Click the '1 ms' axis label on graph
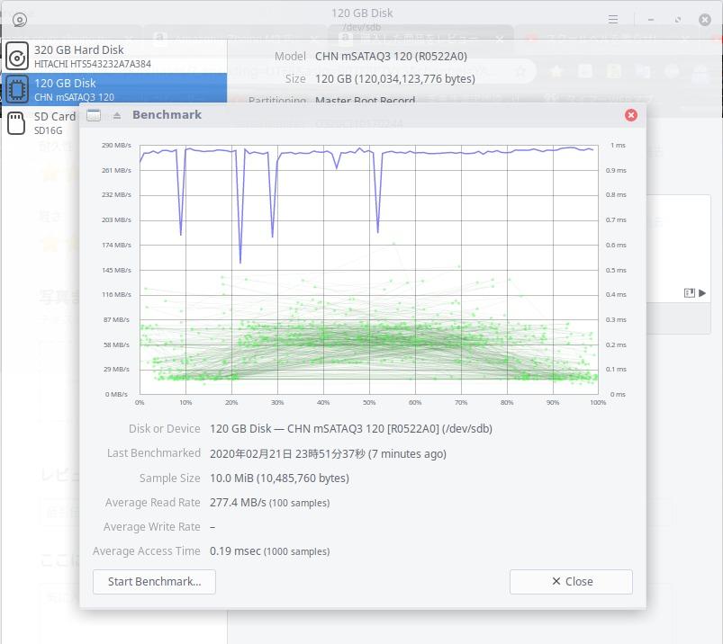This screenshot has height=644, width=723. coord(618,145)
